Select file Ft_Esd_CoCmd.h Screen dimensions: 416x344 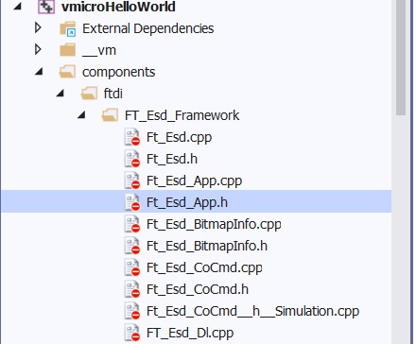[198, 289]
